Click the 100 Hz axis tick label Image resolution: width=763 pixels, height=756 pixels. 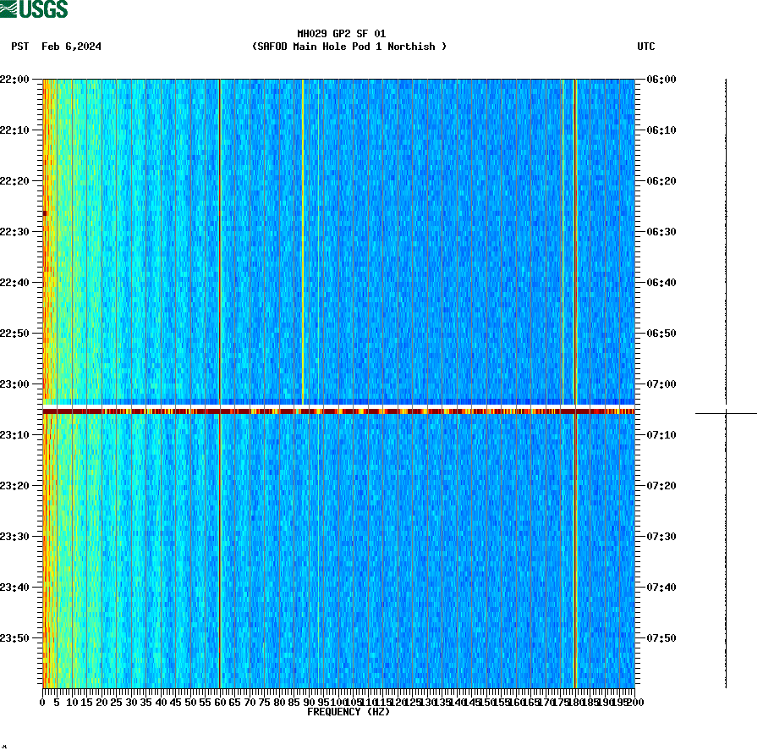pos(338,702)
